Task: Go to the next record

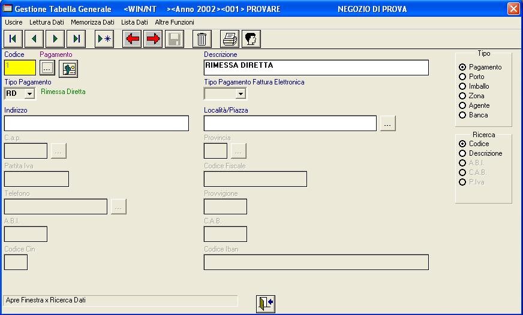Action: click(x=55, y=39)
